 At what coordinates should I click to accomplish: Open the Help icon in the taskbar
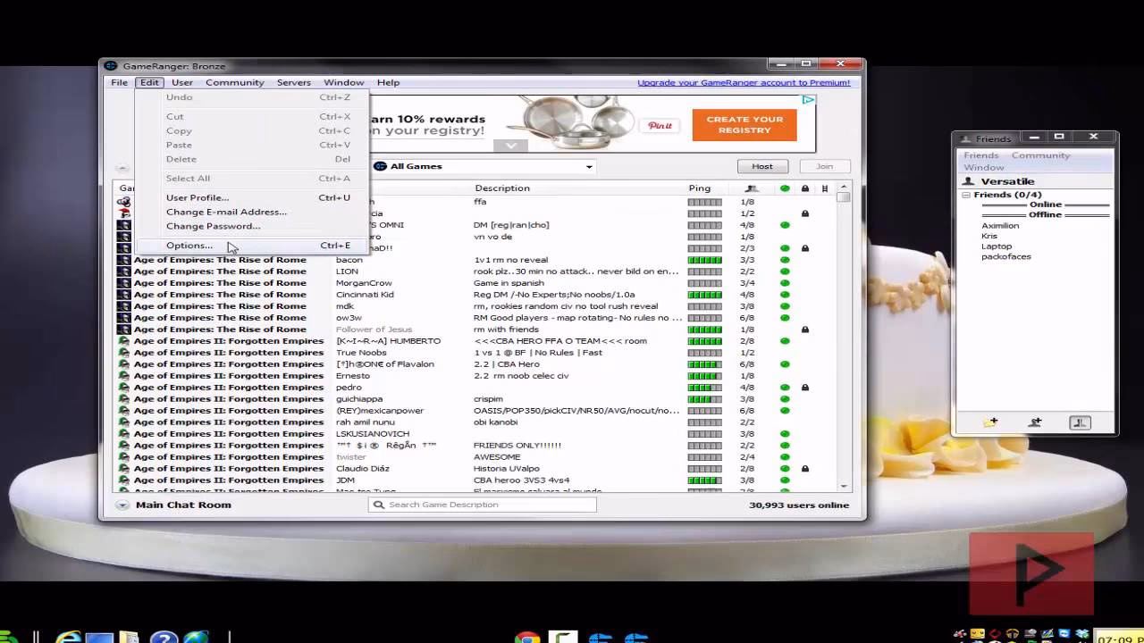point(164,638)
